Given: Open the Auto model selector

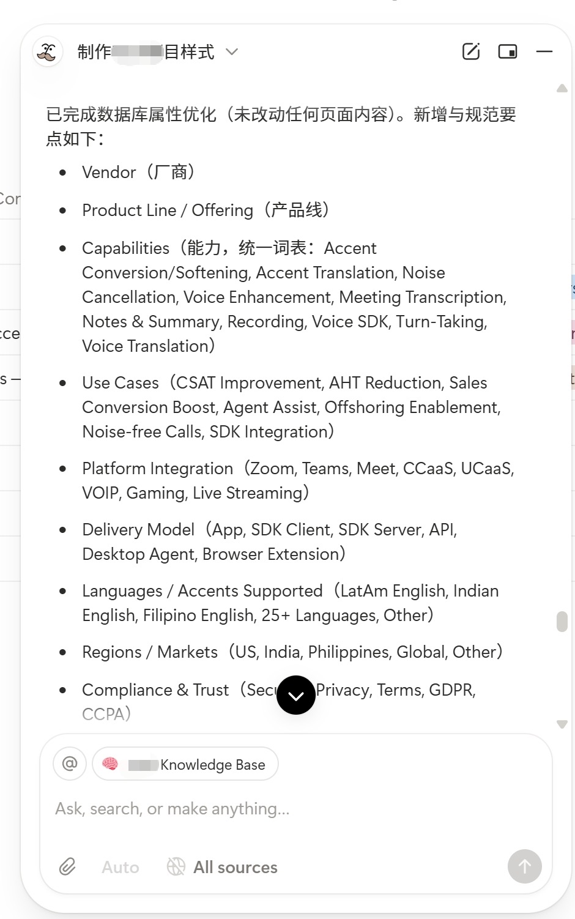Looking at the screenshot, I should [x=121, y=867].
